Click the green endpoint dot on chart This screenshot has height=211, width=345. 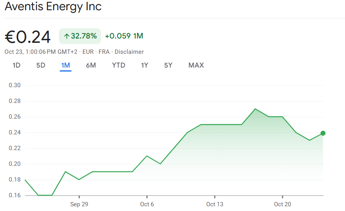(323, 133)
